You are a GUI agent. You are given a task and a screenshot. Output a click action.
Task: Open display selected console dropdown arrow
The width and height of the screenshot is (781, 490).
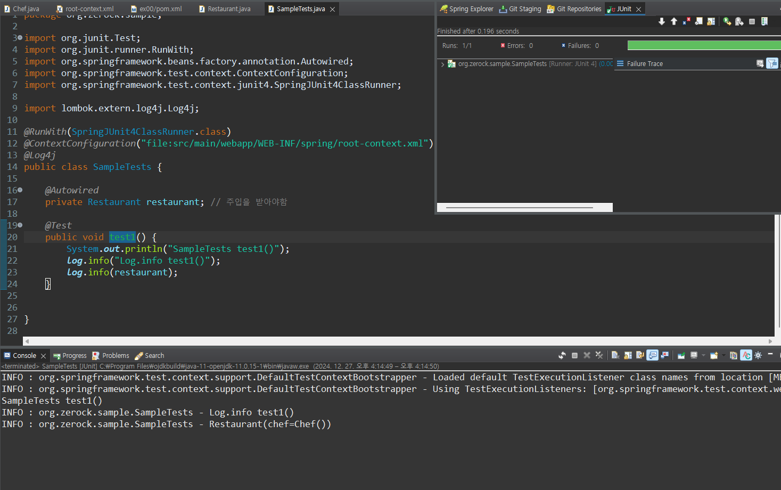click(703, 355)
